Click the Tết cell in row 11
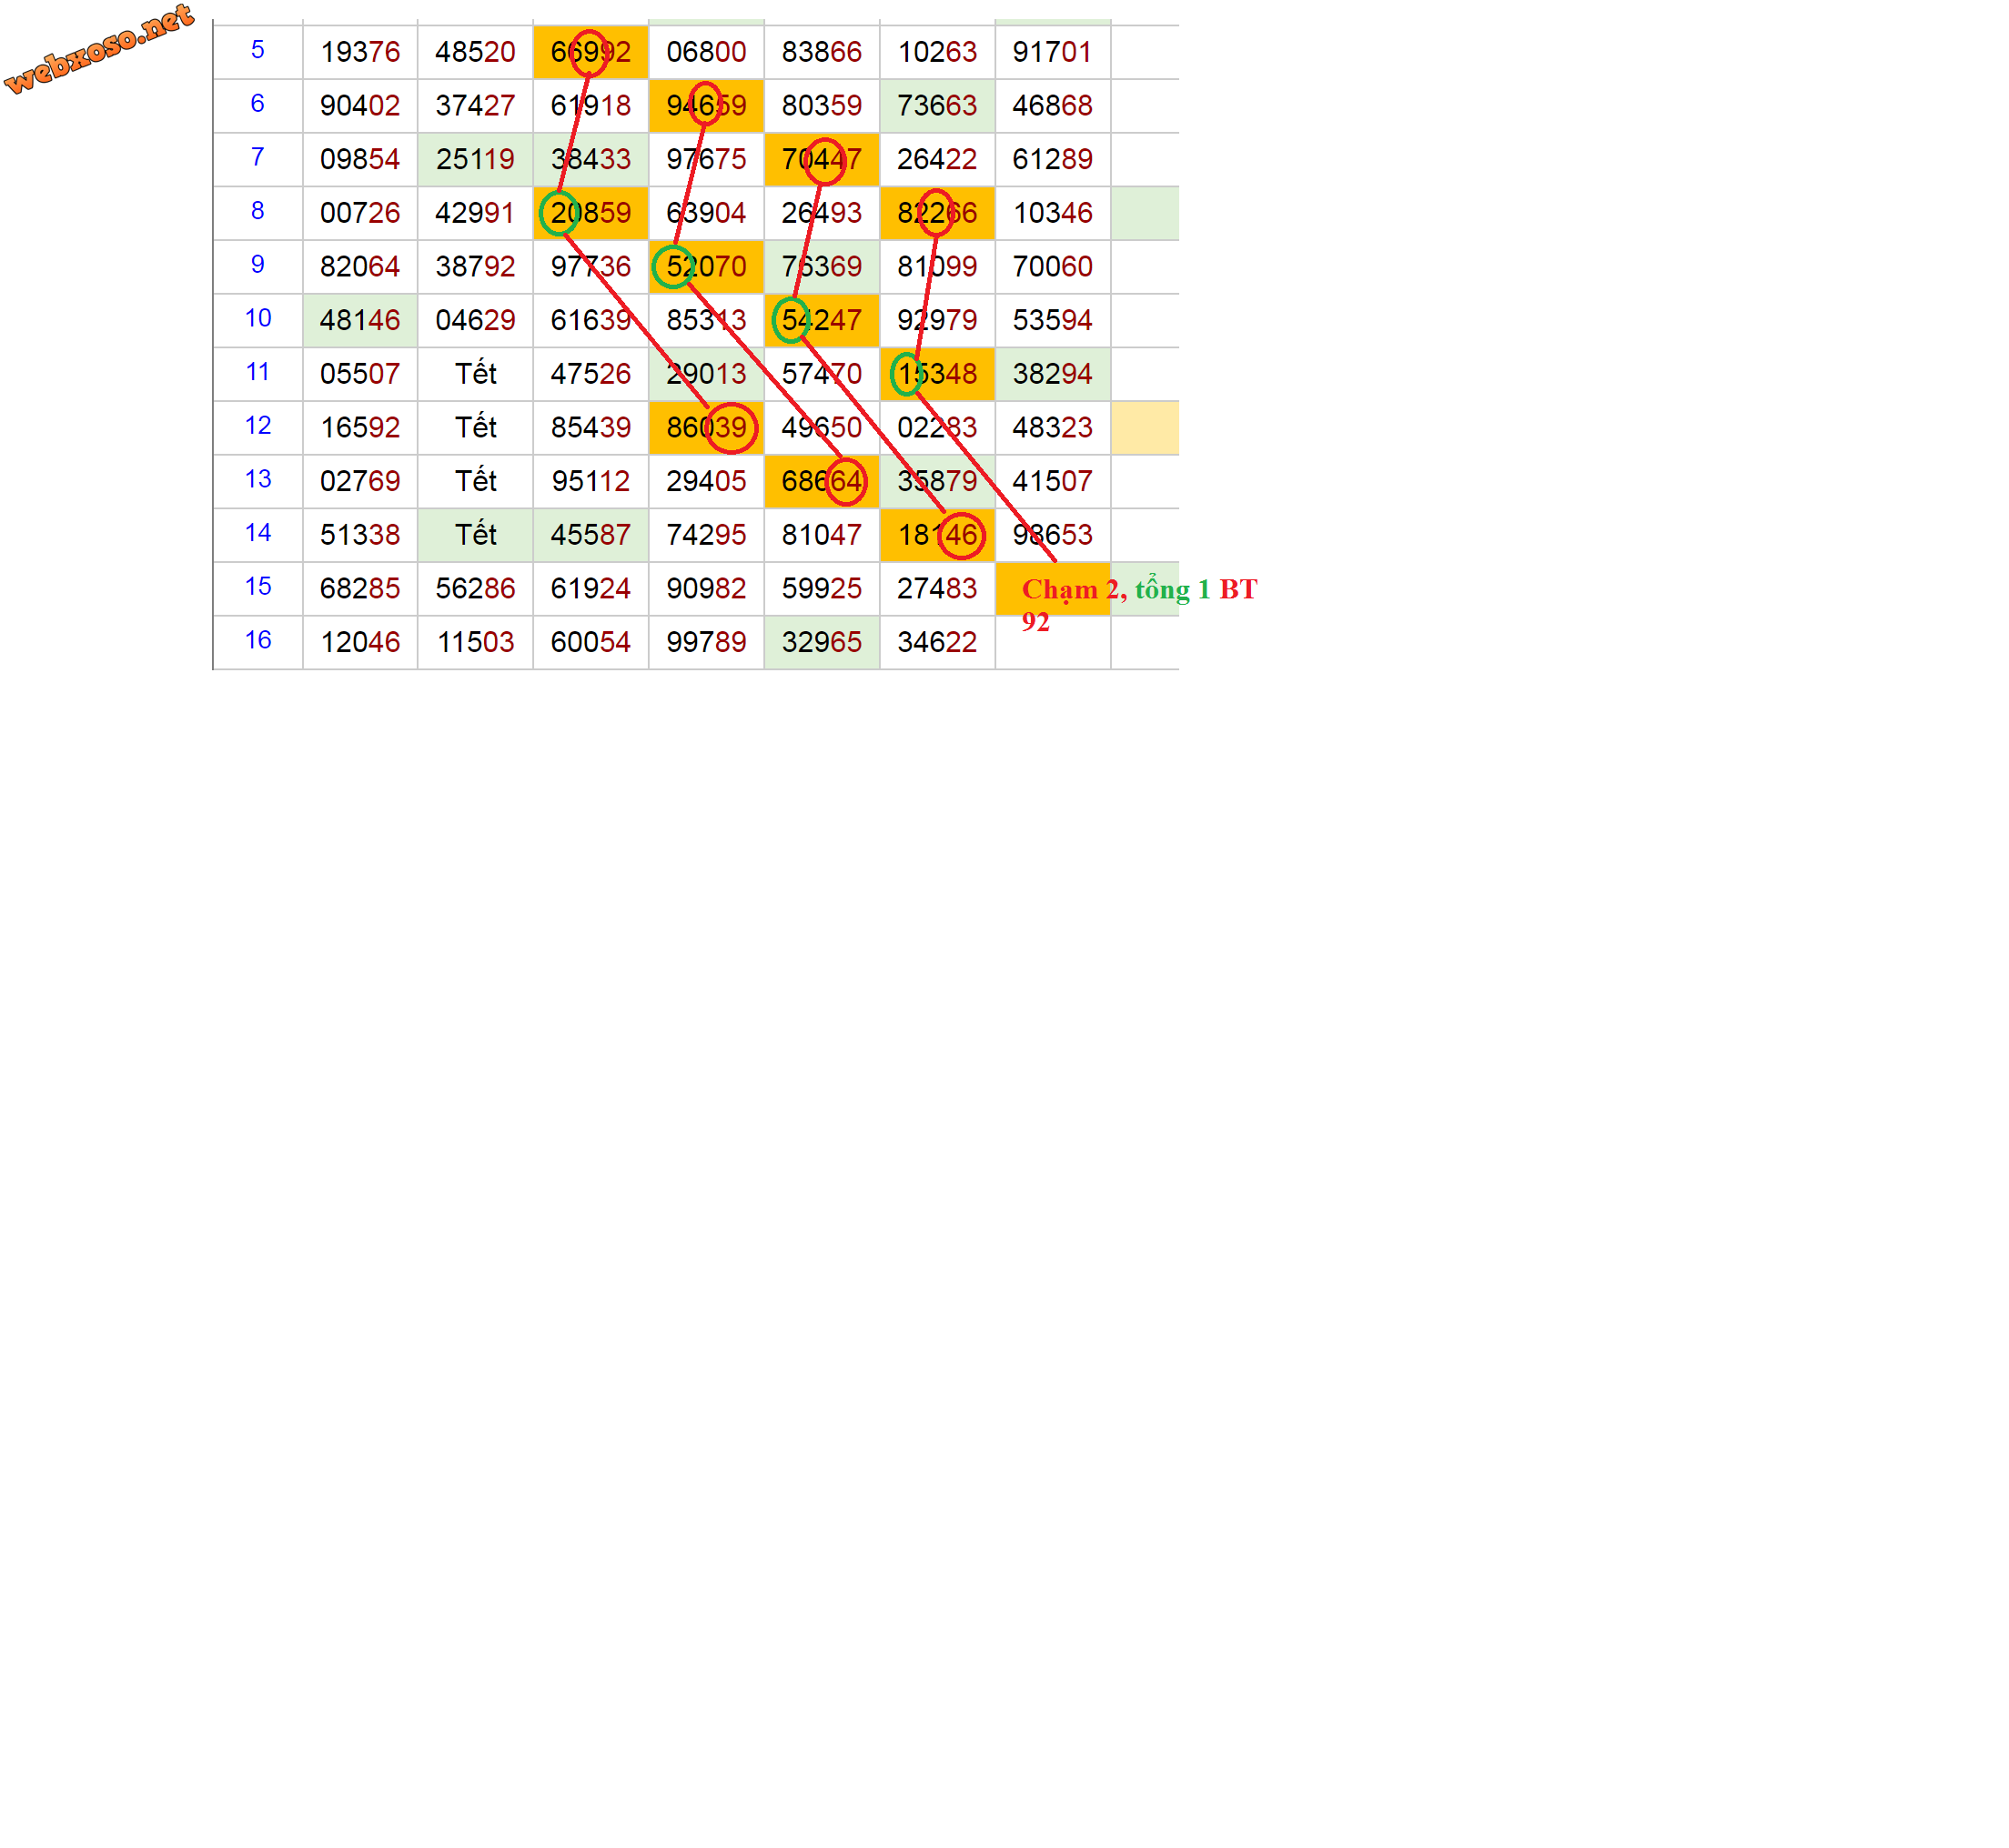Screen dimensions: 2009x1848 click(475, 374)
